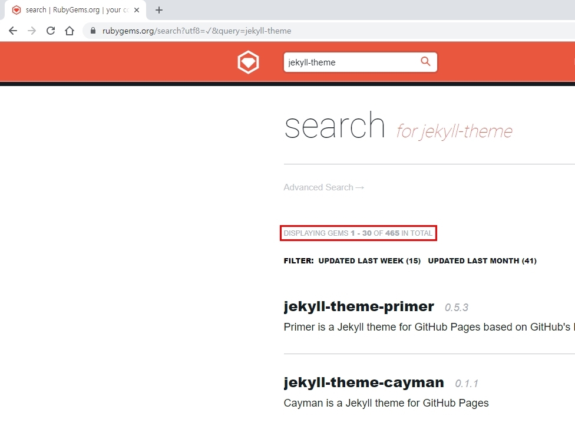Filter gems by Updated Last Week (15)
This screenshot has height=429, width=575.
tap(369, 260)
